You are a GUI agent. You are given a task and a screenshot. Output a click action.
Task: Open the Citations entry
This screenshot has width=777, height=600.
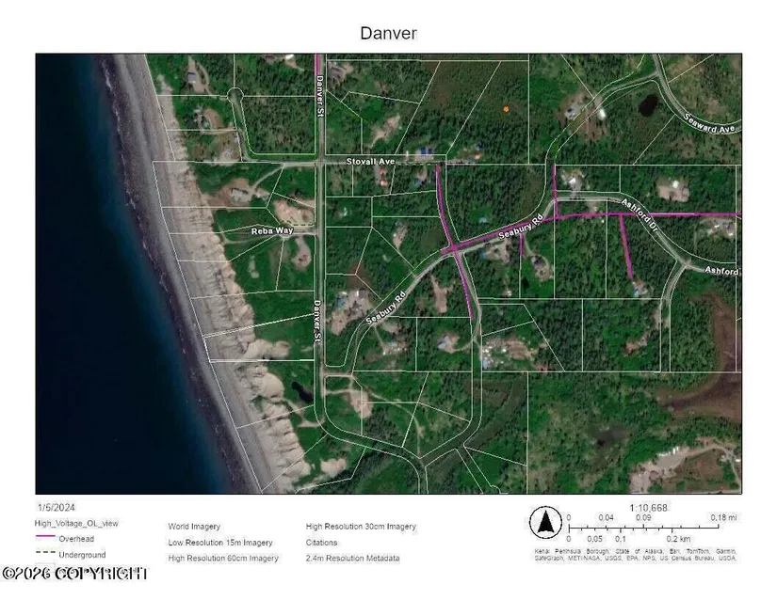(x=324, y=543)
